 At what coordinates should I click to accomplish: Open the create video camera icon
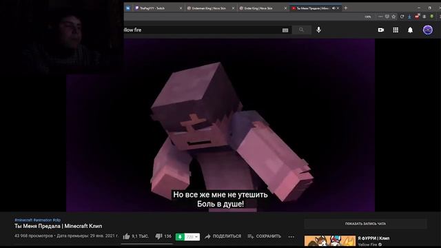(x=381, y=30)
